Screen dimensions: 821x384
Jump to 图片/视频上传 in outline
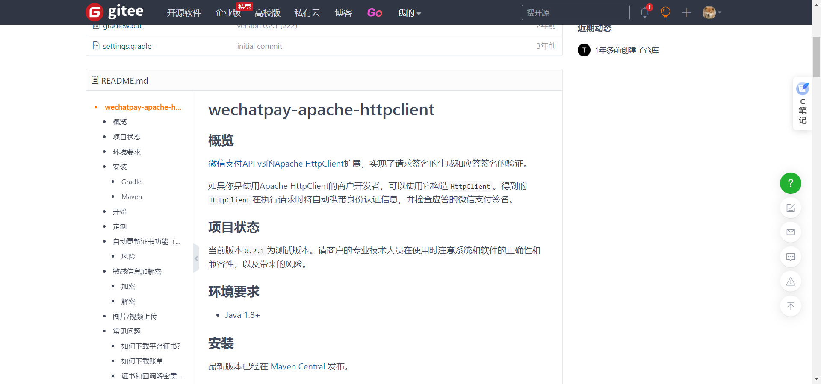pyautogui.click(x=135, y=316)
